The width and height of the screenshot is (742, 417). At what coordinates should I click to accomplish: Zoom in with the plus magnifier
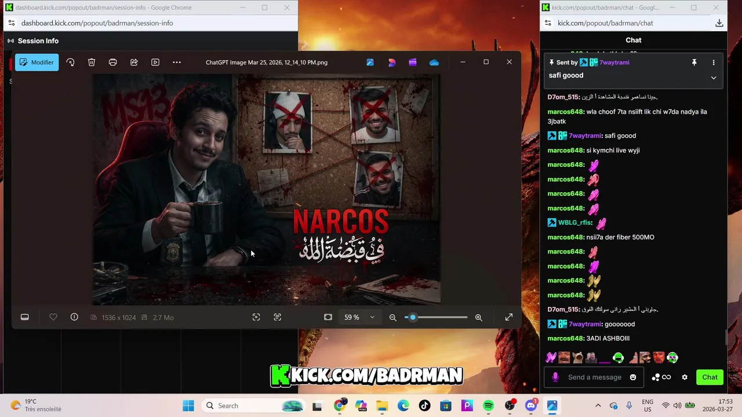point(478,317)
